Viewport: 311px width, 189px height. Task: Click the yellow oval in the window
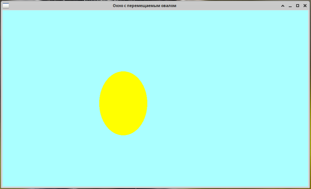coord(123,103)
